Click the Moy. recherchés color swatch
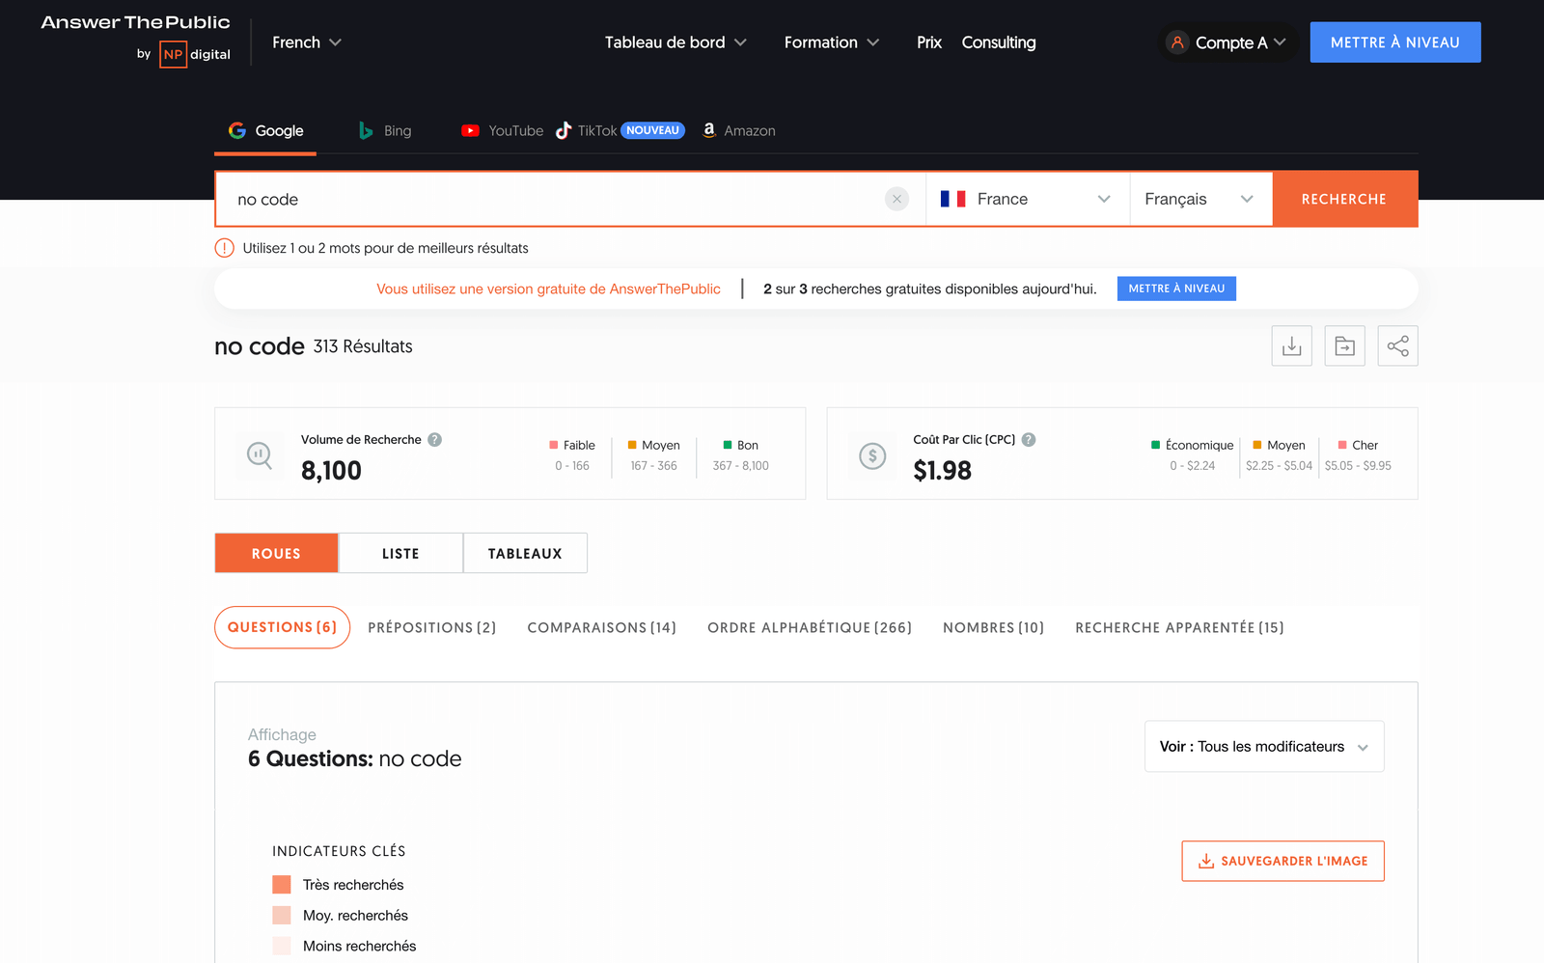 [x=282, y=916]
